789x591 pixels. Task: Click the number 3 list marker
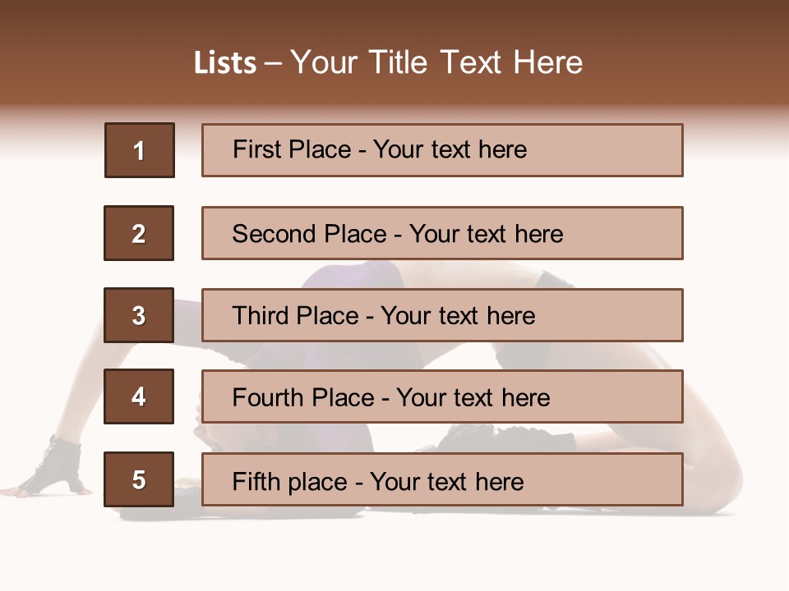139,315
